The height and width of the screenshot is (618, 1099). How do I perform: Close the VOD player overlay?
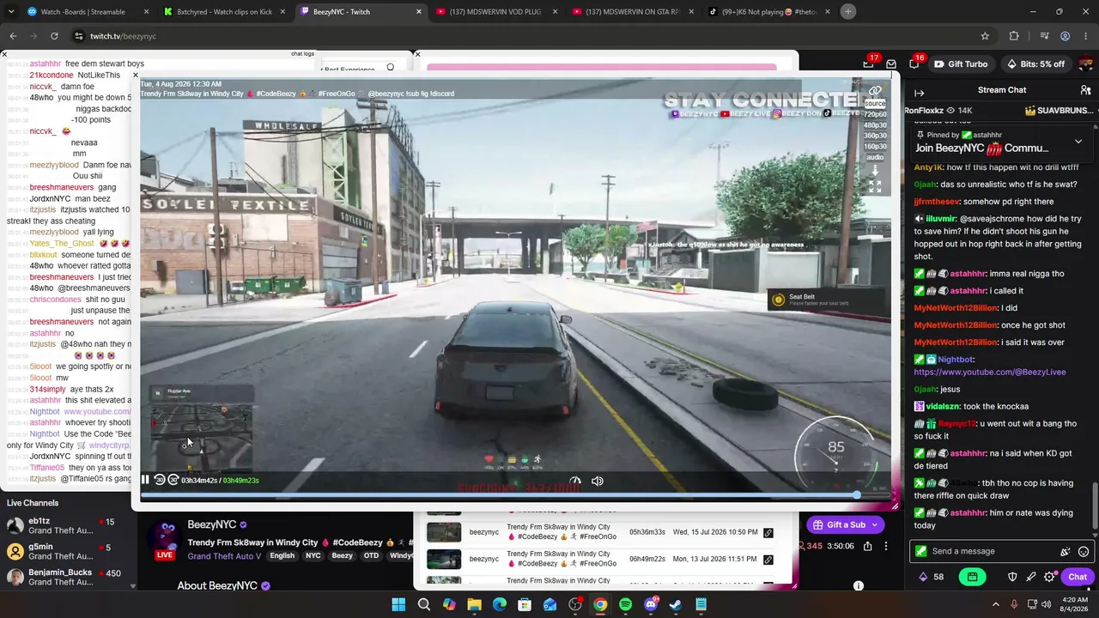tap(135, 76)
